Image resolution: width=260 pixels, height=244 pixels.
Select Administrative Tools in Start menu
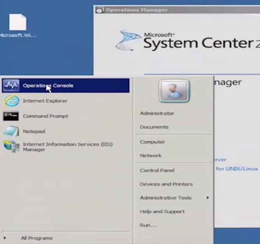pos(166,198)
